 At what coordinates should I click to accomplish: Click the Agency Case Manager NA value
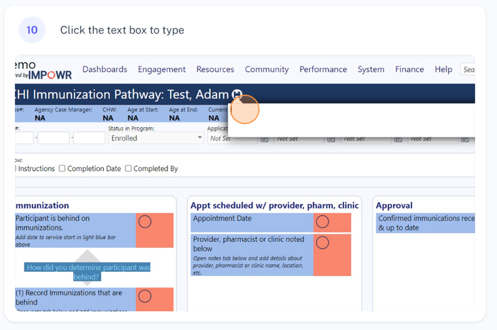(40, 118)
